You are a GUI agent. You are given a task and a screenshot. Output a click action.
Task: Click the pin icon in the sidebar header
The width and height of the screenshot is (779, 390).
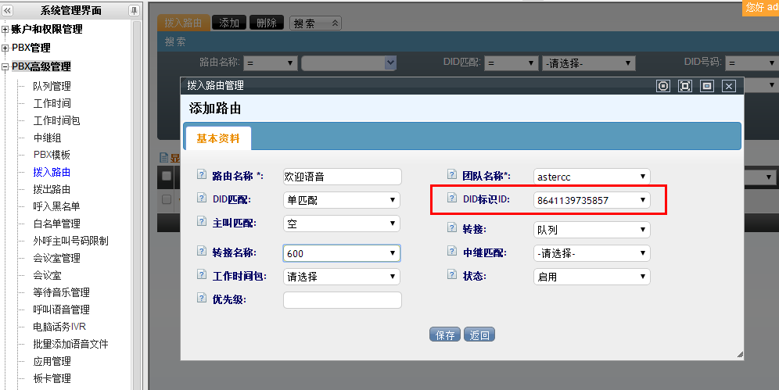tap(134, 10)
